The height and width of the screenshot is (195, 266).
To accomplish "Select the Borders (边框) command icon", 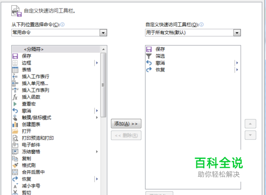I will tap(15, 63).
